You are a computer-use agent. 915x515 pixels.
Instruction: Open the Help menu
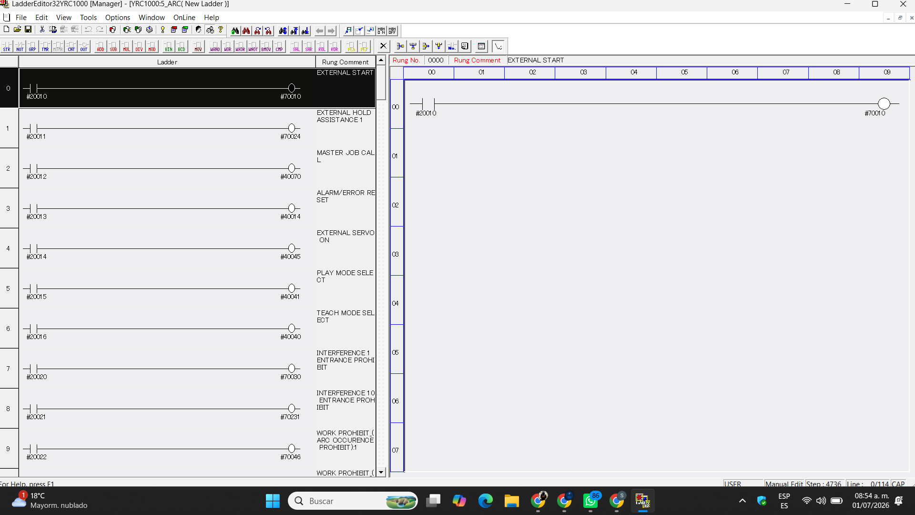click(212, 18)
